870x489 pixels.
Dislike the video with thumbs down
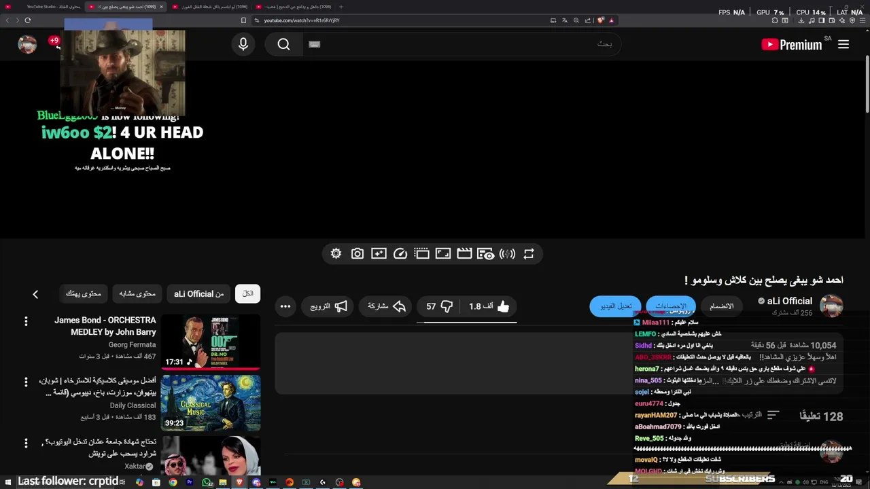(x=439, y=306)
